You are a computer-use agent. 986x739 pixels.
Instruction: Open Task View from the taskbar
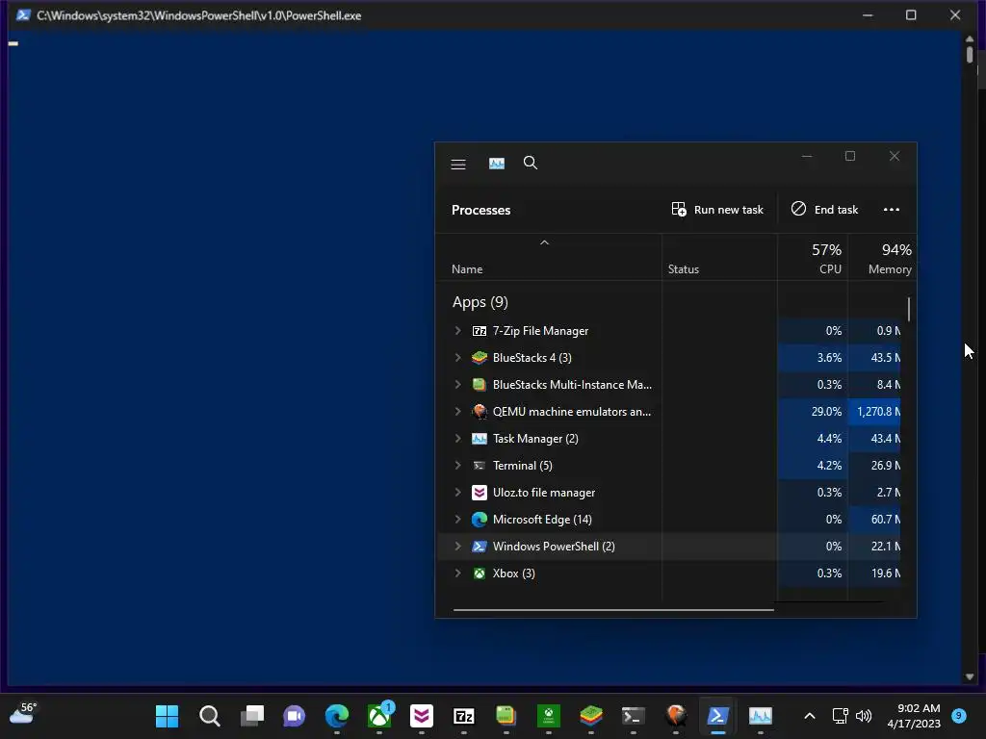click(x=252, y=716)
